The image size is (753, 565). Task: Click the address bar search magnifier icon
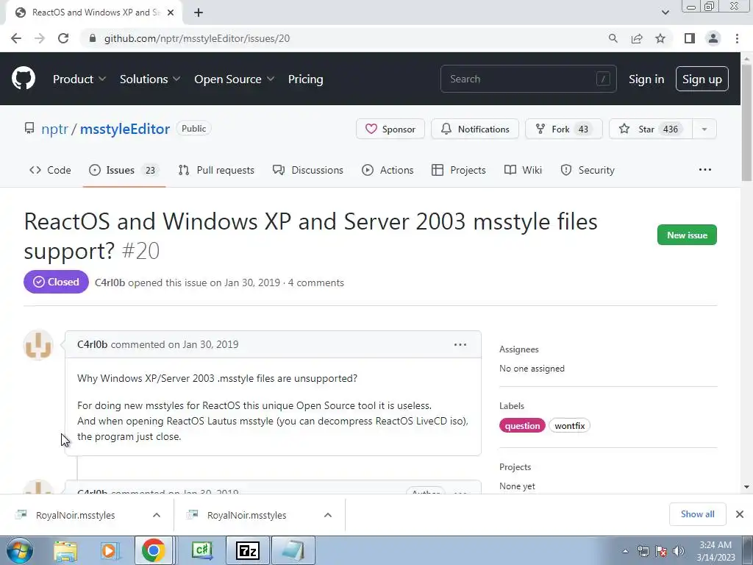pos(613,38)
